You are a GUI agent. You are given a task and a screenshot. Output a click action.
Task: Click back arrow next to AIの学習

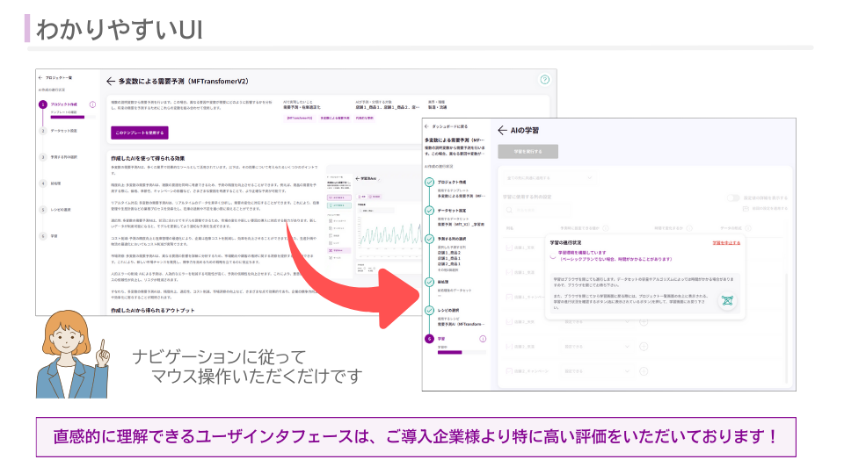tap(502, 129)
